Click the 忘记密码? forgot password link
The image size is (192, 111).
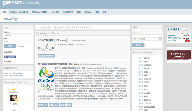pos(8,52)
